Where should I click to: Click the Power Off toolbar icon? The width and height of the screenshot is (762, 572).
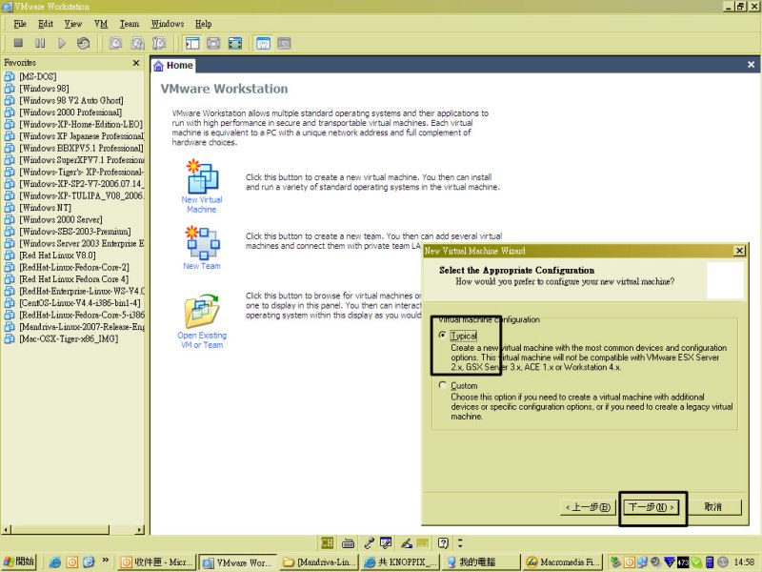[x=18, y=43]
